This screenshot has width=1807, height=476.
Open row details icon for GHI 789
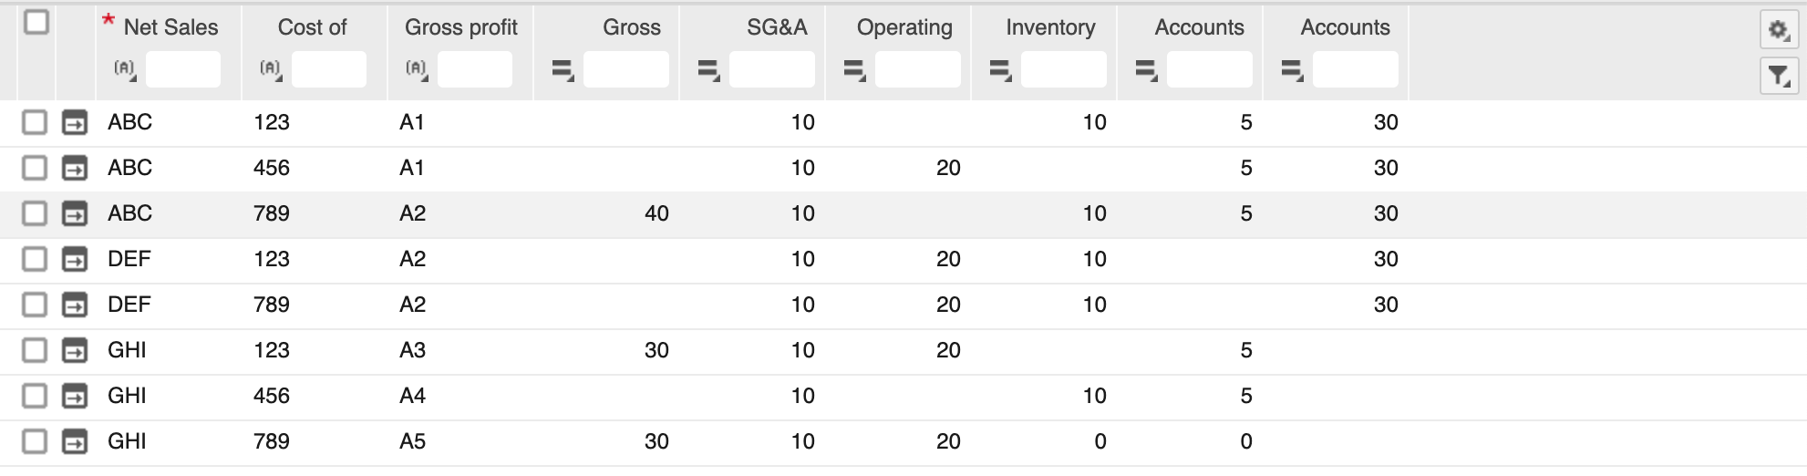click(x=75, y=441)
